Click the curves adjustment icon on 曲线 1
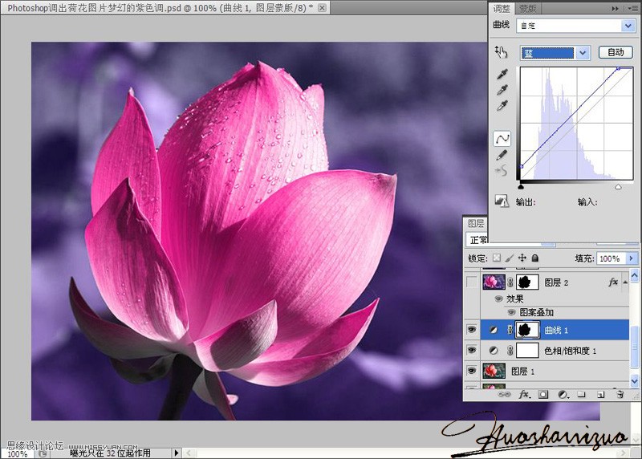This screenshot has width=642, height=459. coord(494,330)
